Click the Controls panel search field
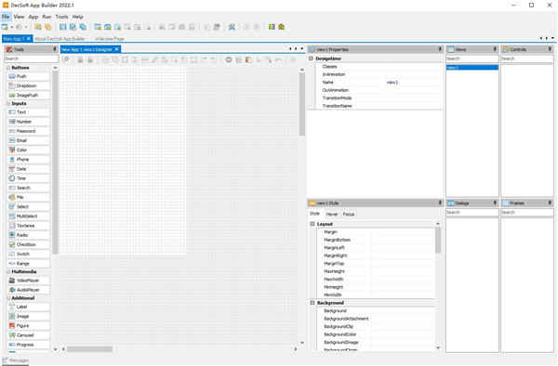This screenshot has height=366, width=558. tap(526, 59)
